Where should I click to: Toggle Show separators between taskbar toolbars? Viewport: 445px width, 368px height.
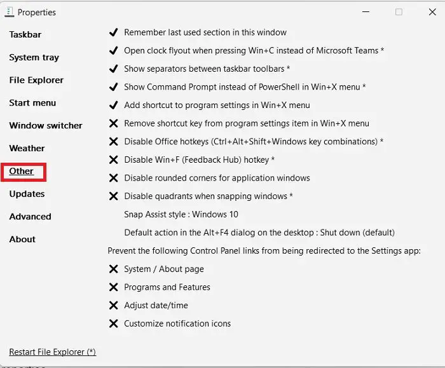point(114,69)
